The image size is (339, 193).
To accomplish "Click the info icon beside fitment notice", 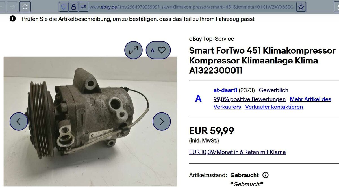I will coord(13,19).
